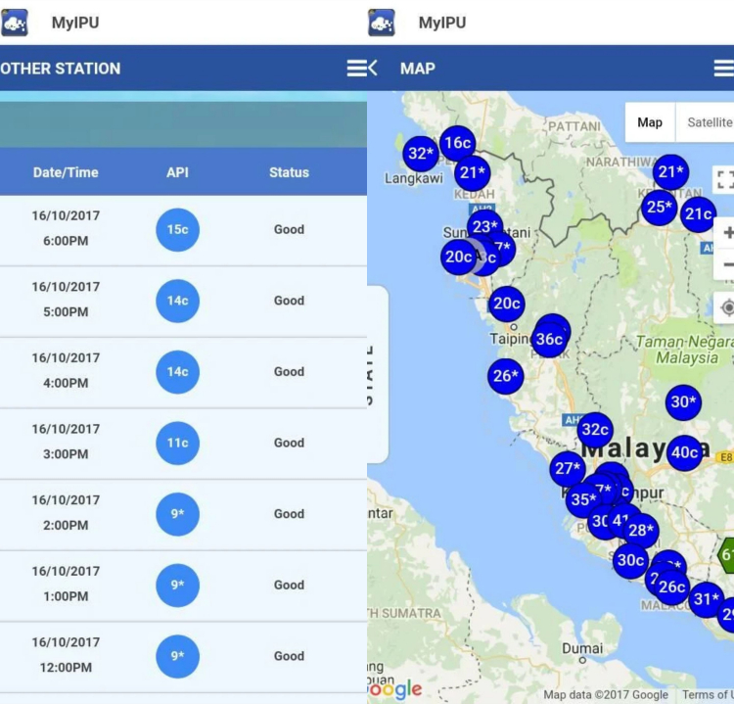Tap the Langkawi map label

tap(414, 178)
